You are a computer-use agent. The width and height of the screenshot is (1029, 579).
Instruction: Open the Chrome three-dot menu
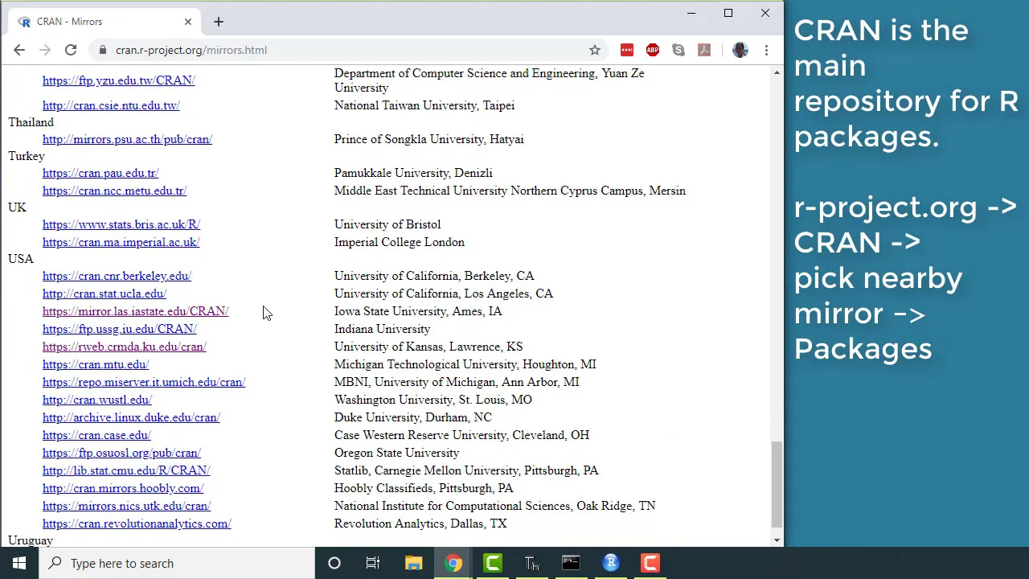point(766,50)
